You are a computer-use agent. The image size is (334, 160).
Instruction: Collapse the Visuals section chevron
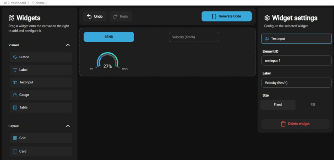(68, 45)
